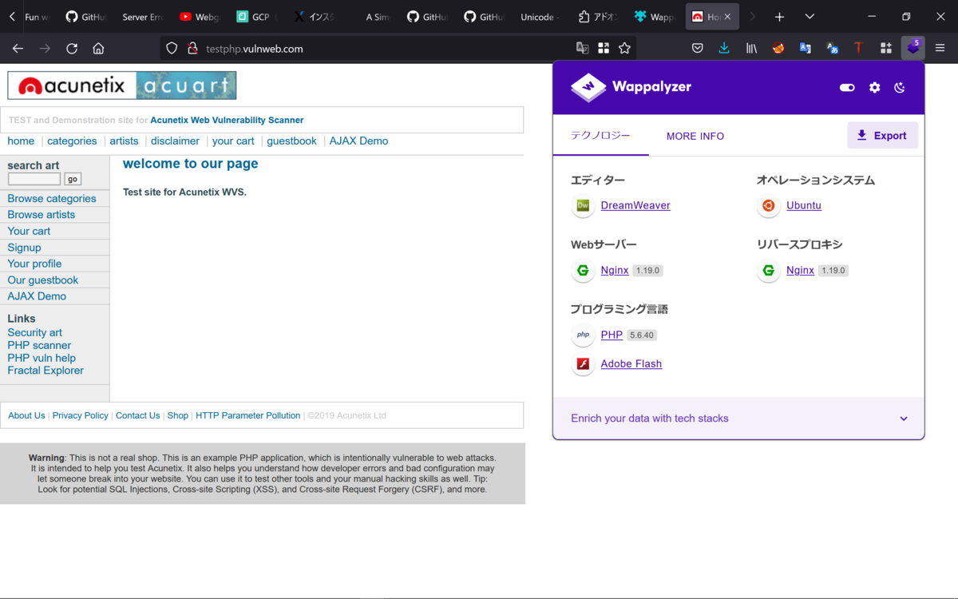
Task: Click the Acunetix acuart logo image
Action: [122, 85]
